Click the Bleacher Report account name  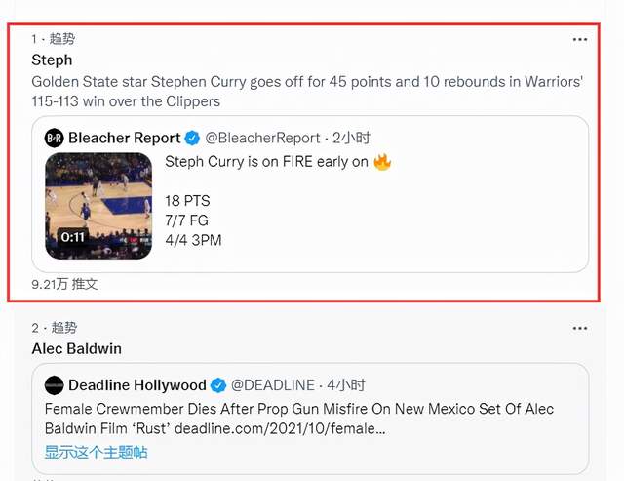[x=124, y=138]
